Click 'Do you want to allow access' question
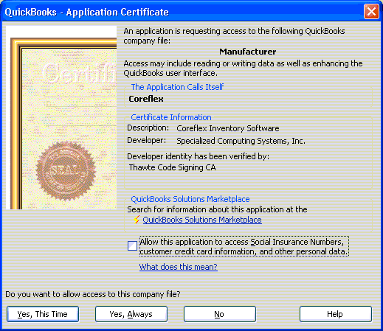383x331 pixels. pos(93,294)
